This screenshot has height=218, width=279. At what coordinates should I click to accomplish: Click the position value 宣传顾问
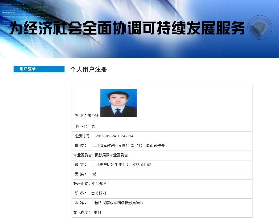[98, 193]
